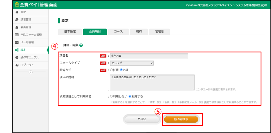Collapse the sidebar with the chevron button
The height and width of the screenshot is (133, 271).
31,72
